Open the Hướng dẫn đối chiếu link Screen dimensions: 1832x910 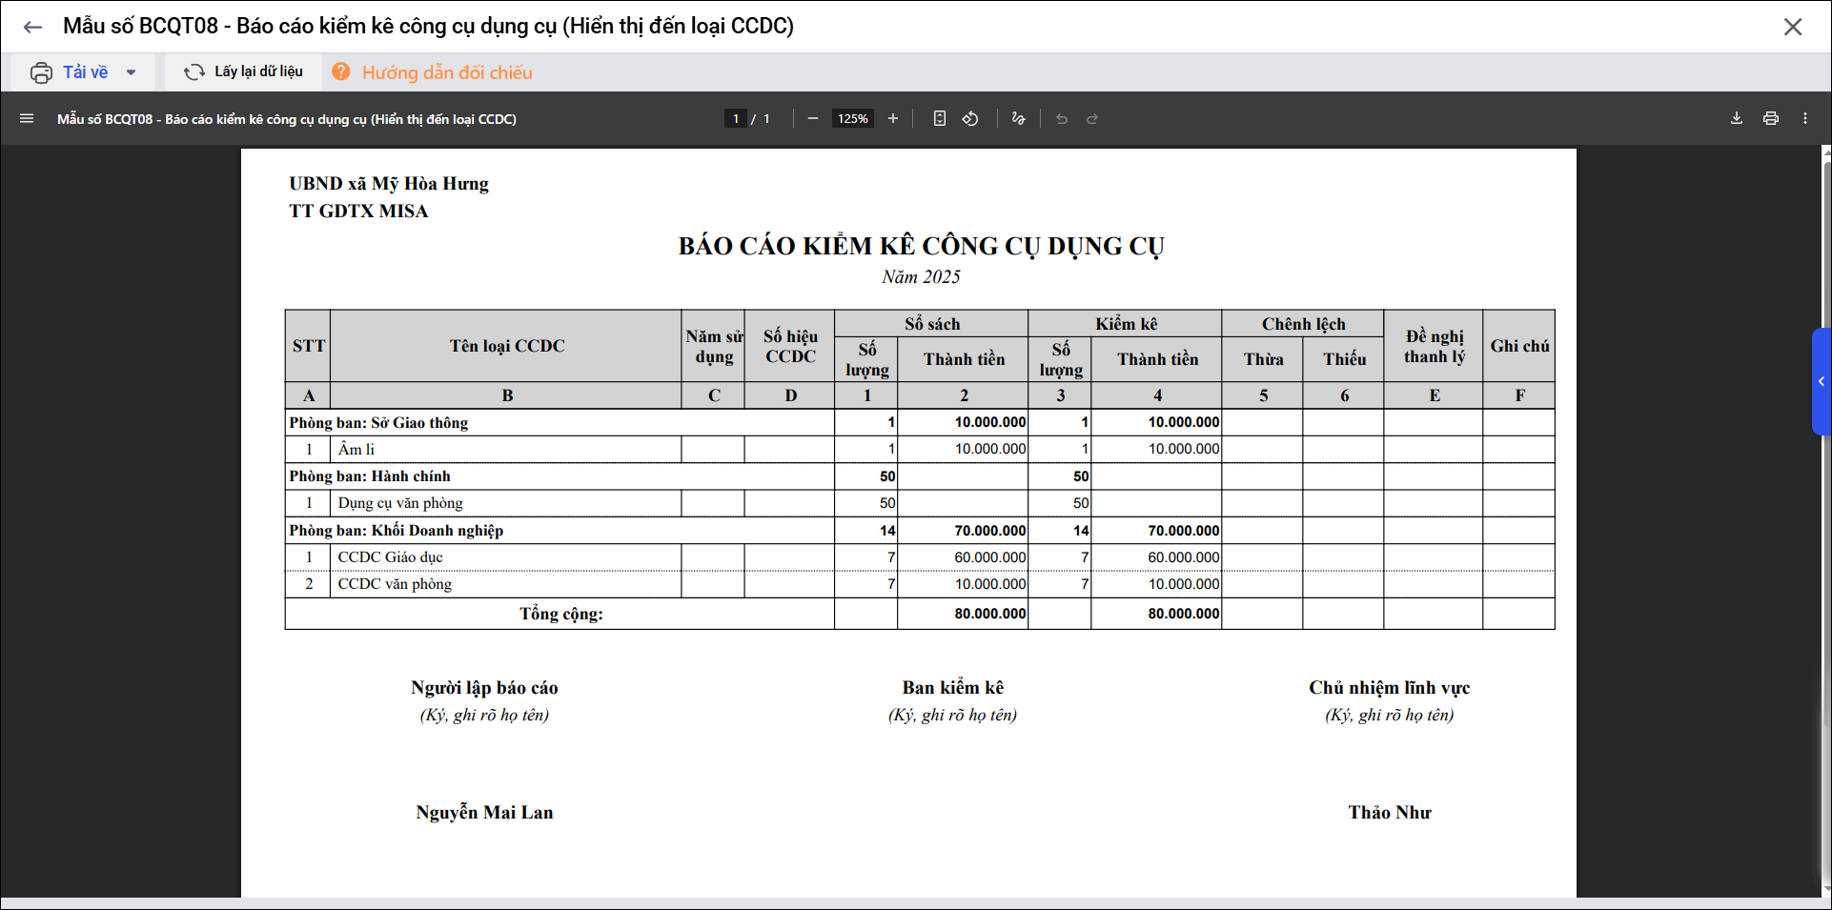tap(446, 72)
